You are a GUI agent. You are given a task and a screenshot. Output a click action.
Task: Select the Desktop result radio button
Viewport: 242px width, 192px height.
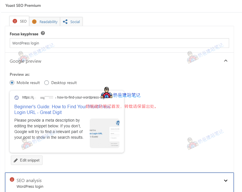pos(47,83)
